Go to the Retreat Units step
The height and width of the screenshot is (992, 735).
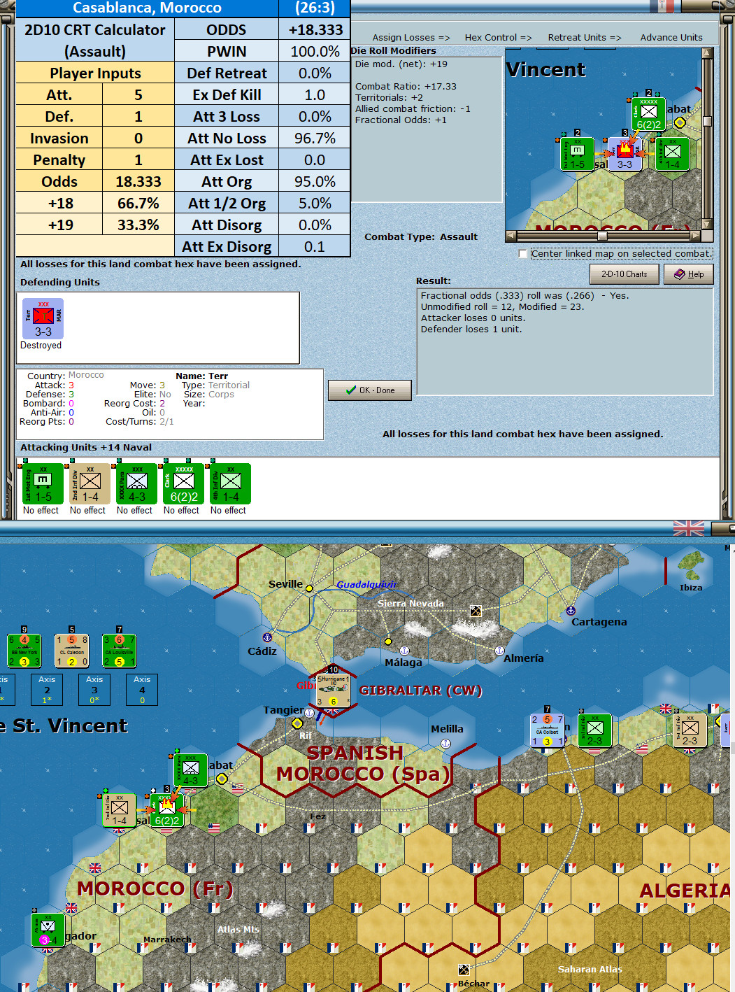[x=585, y=38]
